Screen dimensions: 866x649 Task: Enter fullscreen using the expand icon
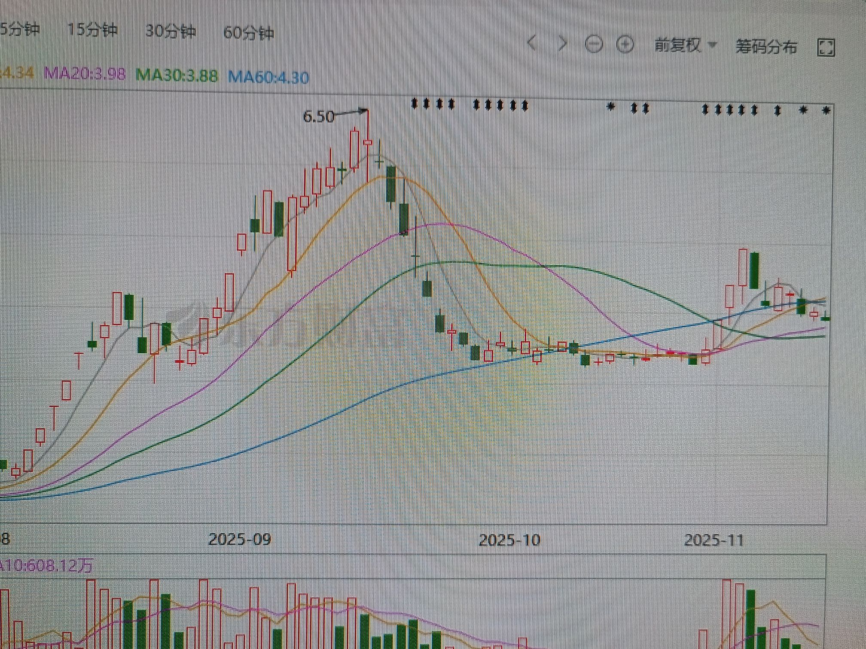coord(825,48)
